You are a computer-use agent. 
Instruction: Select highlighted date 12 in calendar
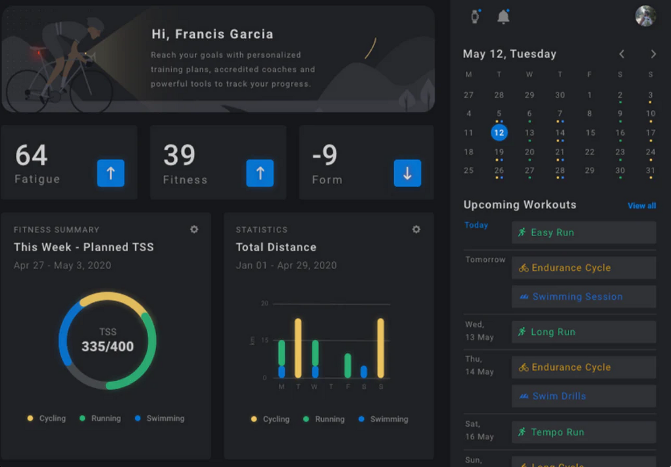point(499,133)
